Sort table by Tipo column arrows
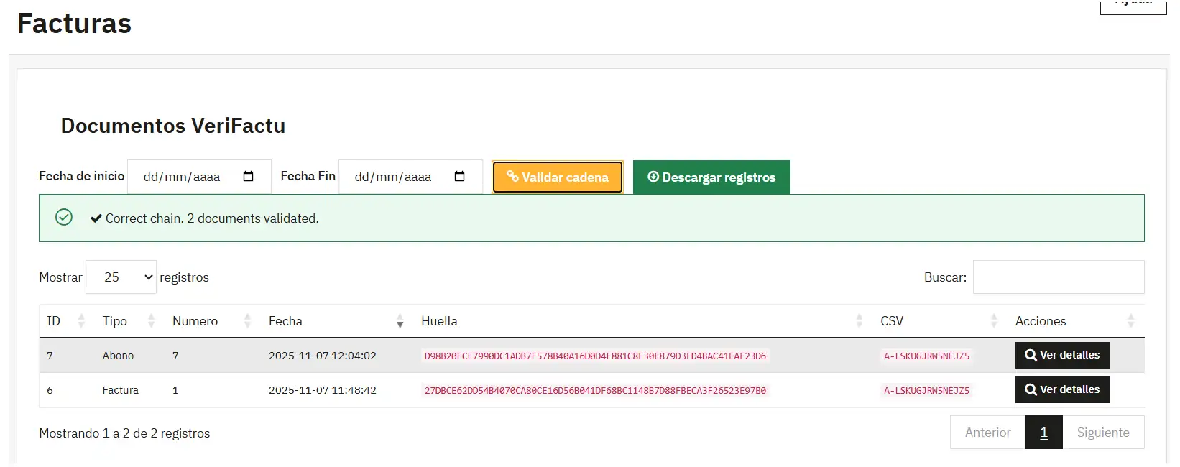The width and height of the screenshot is (1180, 467). [x=151, y=321]
